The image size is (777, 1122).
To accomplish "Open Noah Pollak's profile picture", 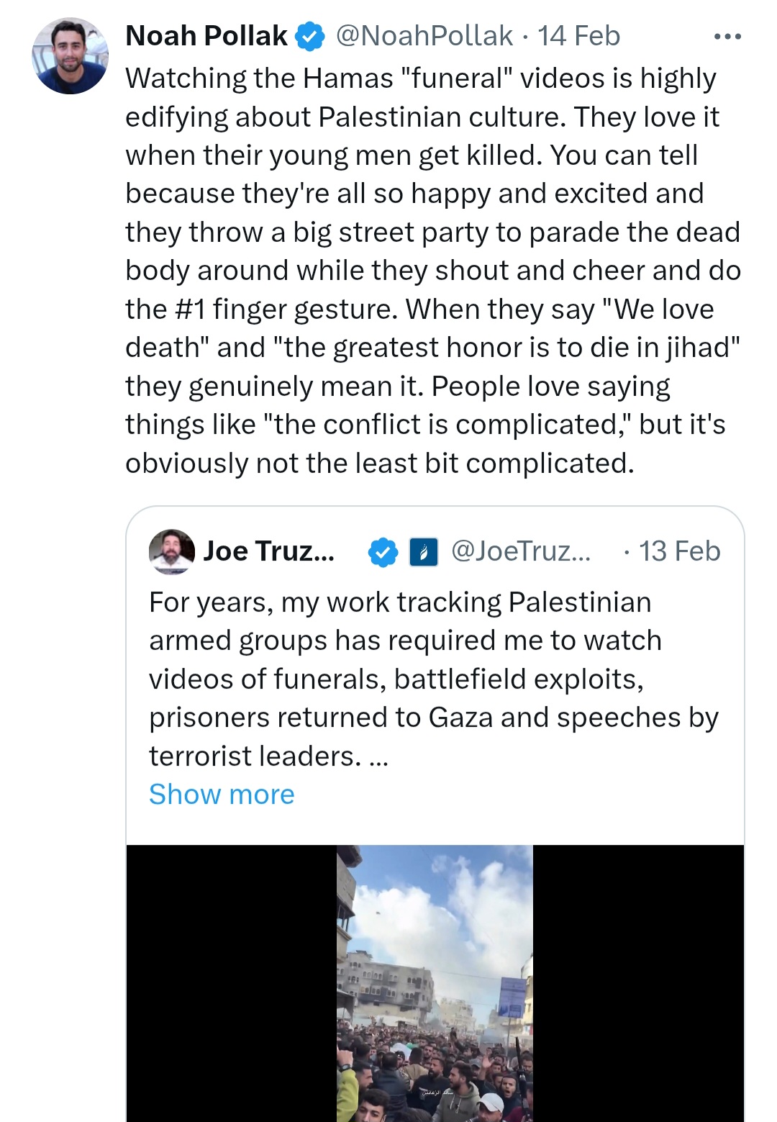I will (x=70, y=56).
